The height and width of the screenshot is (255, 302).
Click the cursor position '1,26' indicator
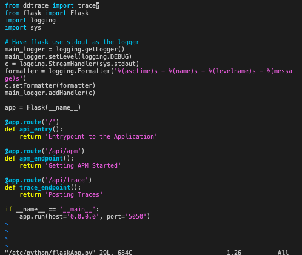[234, 253]
